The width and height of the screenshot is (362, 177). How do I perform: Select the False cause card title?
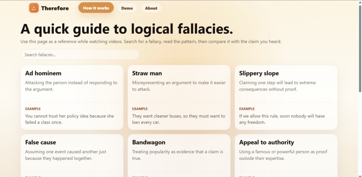click(40, 142)
